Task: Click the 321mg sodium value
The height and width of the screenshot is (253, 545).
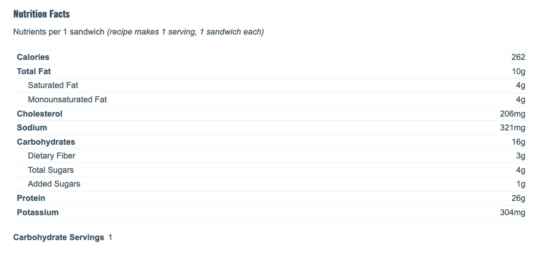Action: [512, 128]
